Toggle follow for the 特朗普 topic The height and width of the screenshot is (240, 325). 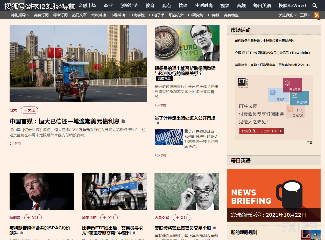point(33,218)
